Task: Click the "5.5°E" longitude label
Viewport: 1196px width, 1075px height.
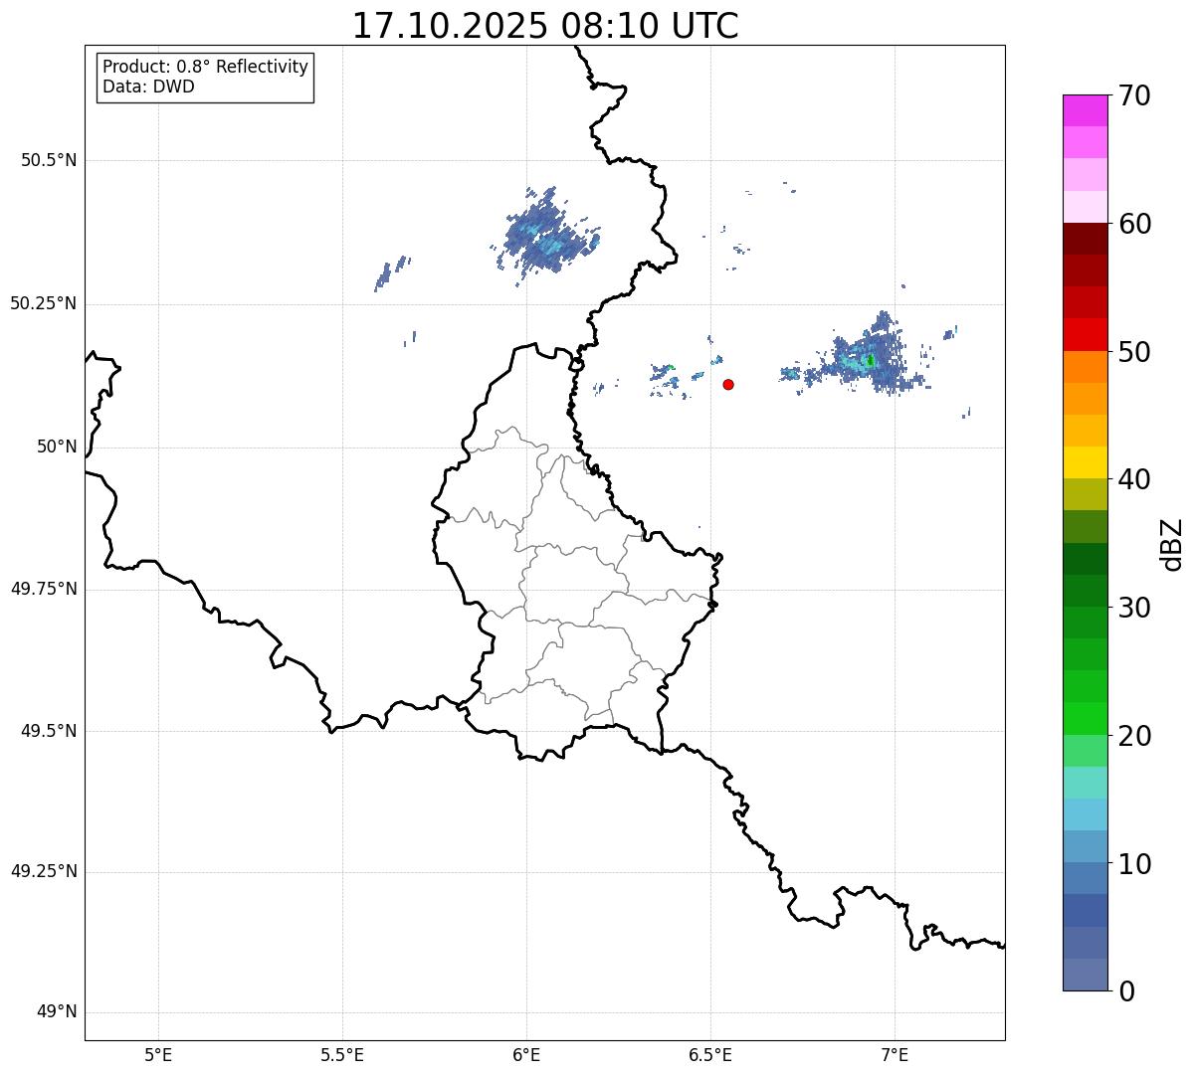Action: [342, 1055]
